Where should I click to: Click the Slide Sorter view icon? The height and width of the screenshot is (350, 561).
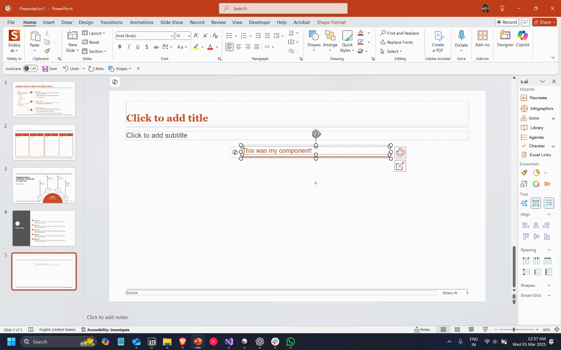(x=457, y=330)
